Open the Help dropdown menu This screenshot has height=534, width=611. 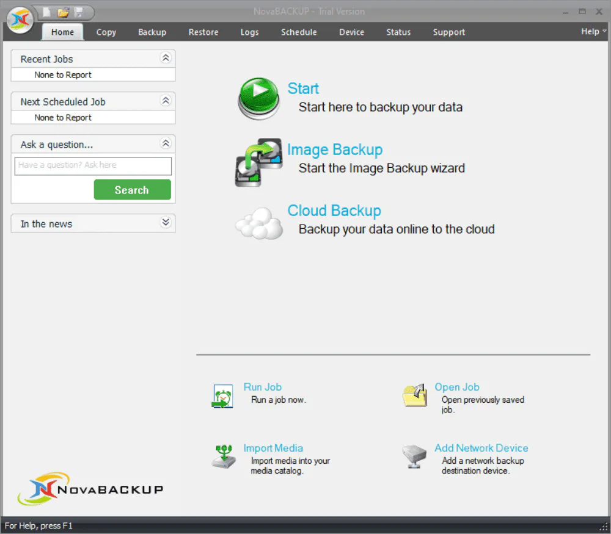tap(593, 32)
